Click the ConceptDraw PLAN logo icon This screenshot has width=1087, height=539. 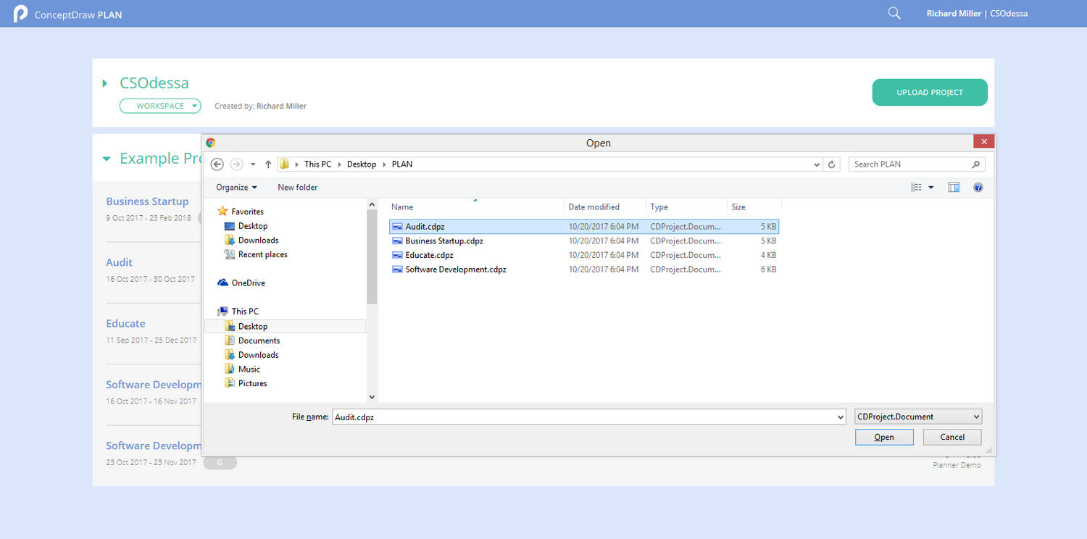pyautogui.click(x=21, y=13)
